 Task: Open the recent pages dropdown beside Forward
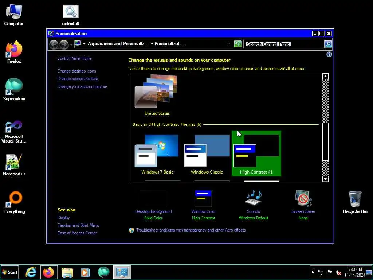[71, 45]
